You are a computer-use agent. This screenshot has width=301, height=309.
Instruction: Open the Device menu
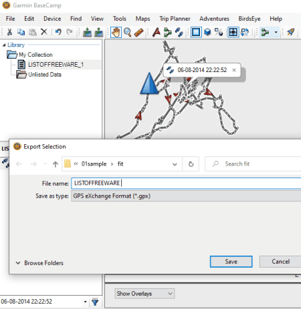(52, 19)
